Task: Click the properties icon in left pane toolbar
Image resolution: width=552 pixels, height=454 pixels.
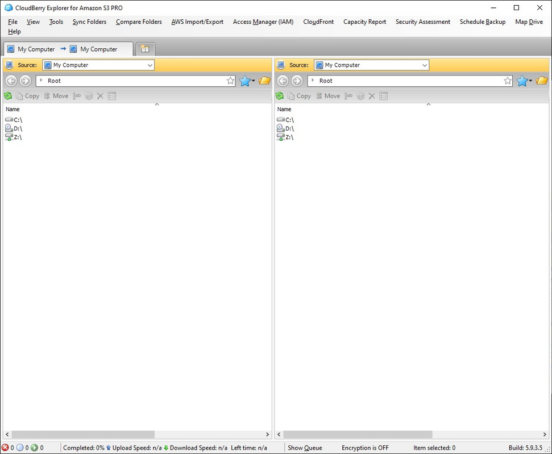Action: (x=112, y=96)
